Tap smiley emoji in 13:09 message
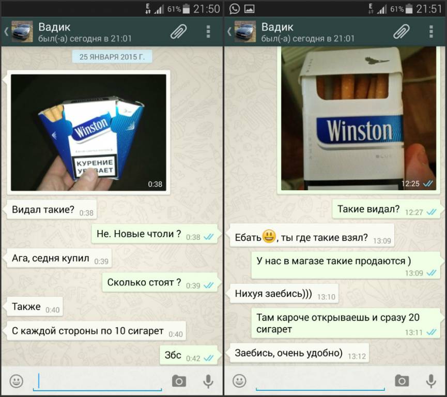The height and width of the screenshot is (397, 447). [x=269, y=236]
